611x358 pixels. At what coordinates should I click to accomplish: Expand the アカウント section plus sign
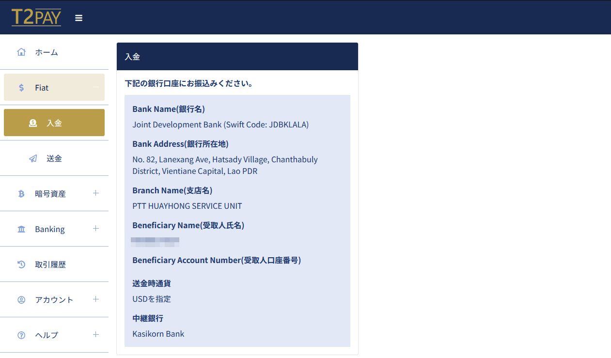pyautogui.click(x=96, y=299)
